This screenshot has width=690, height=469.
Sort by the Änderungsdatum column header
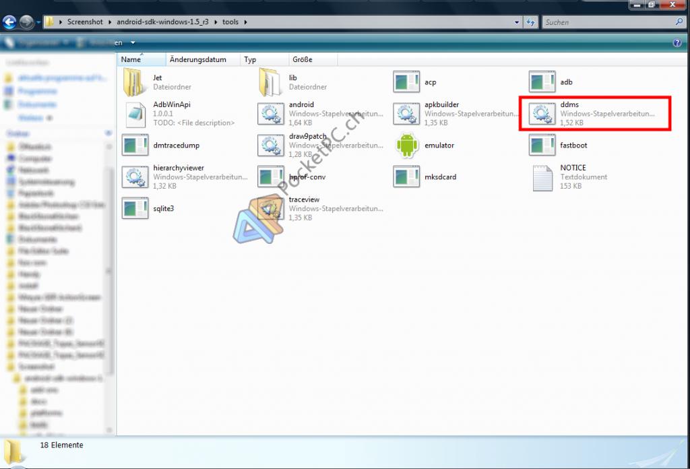(203, 59)
